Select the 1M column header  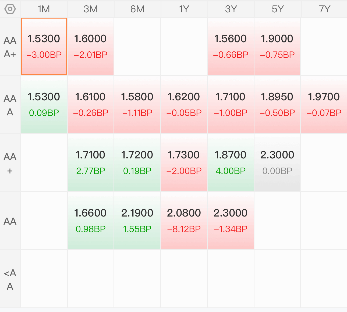[x=44, y=9]
